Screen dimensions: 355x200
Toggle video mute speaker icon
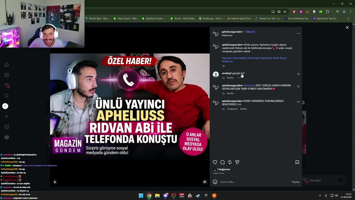(205, 182)
